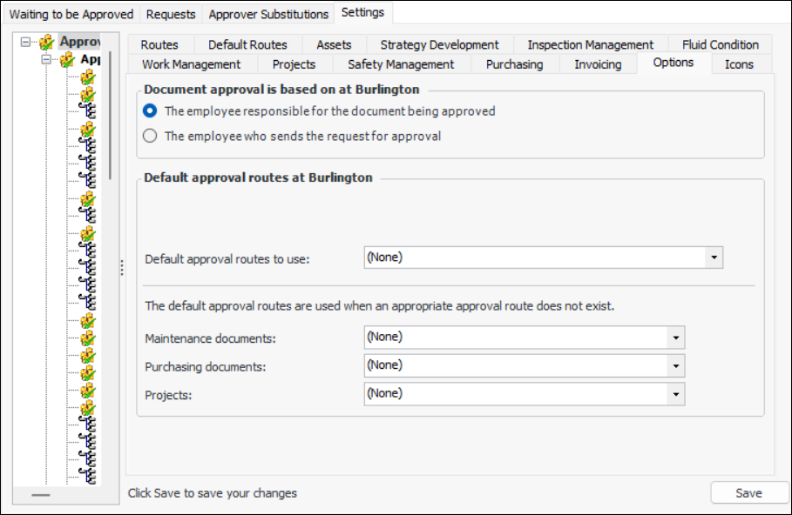
Task: Select the first item icon beneath the bold node
Action: pos(88,77)
